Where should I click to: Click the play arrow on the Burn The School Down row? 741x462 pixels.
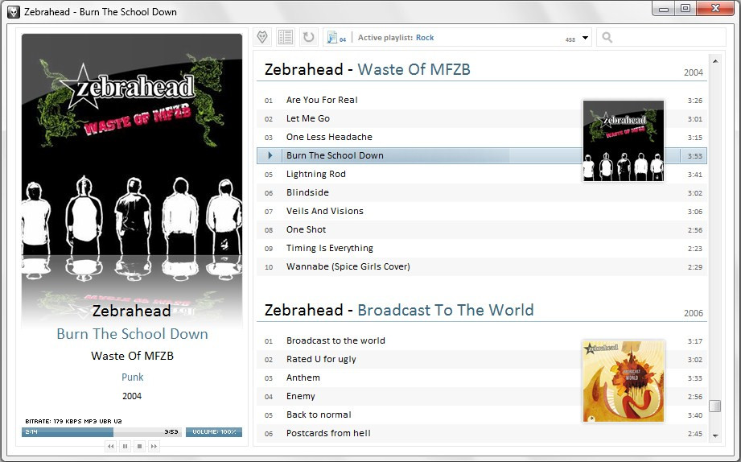270,155
